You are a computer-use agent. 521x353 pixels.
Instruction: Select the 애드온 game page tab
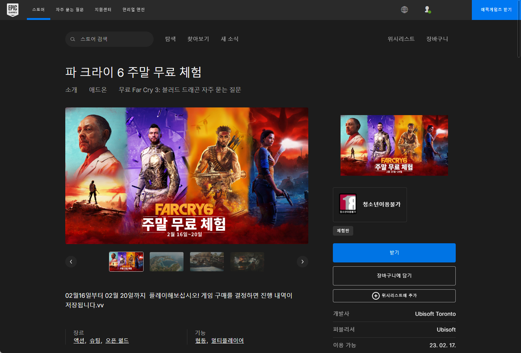tap(98, 90)
